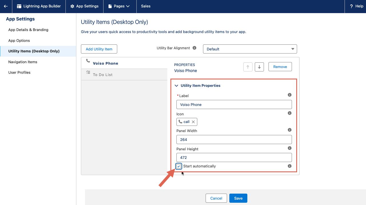Click the Lightning App Builder header tab
The width and height of the screenshot is (366, 205).
[x=39, y=6]
